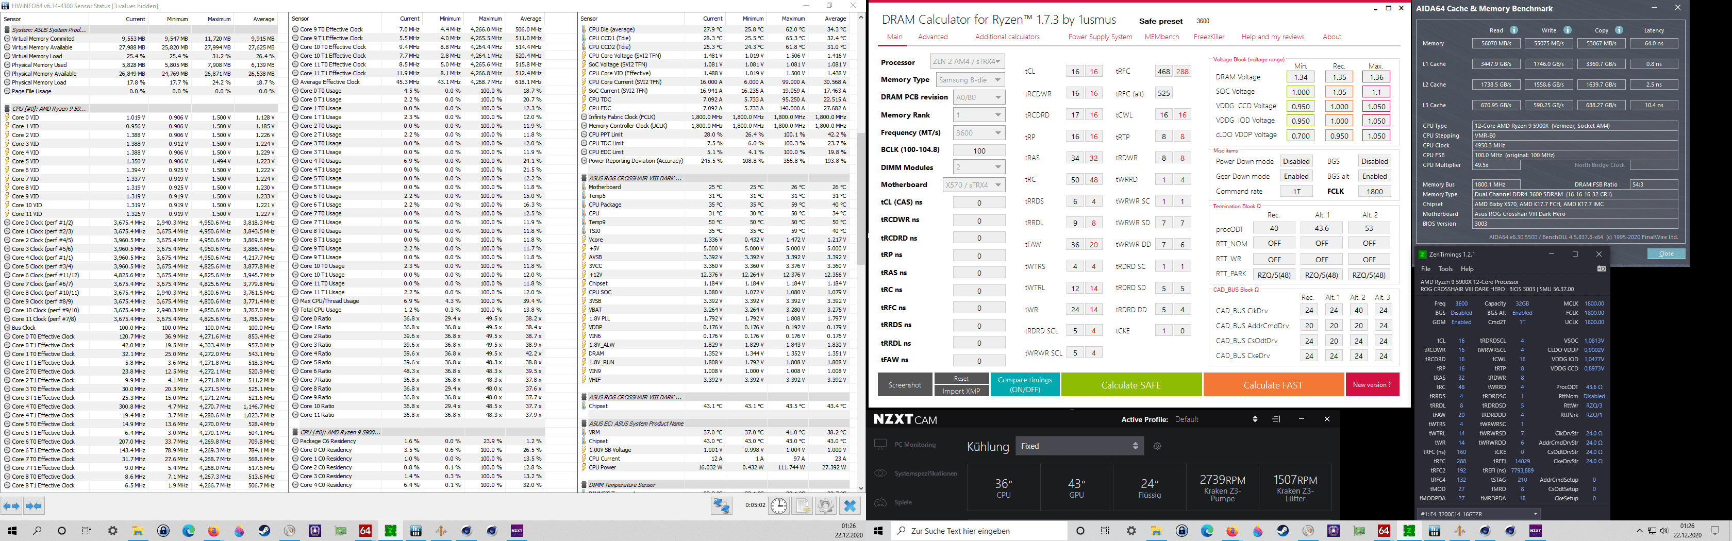Click tCL (CAS) ns input field
The width and height of the screenshot is (1732, 541).
tap(979, 202)
